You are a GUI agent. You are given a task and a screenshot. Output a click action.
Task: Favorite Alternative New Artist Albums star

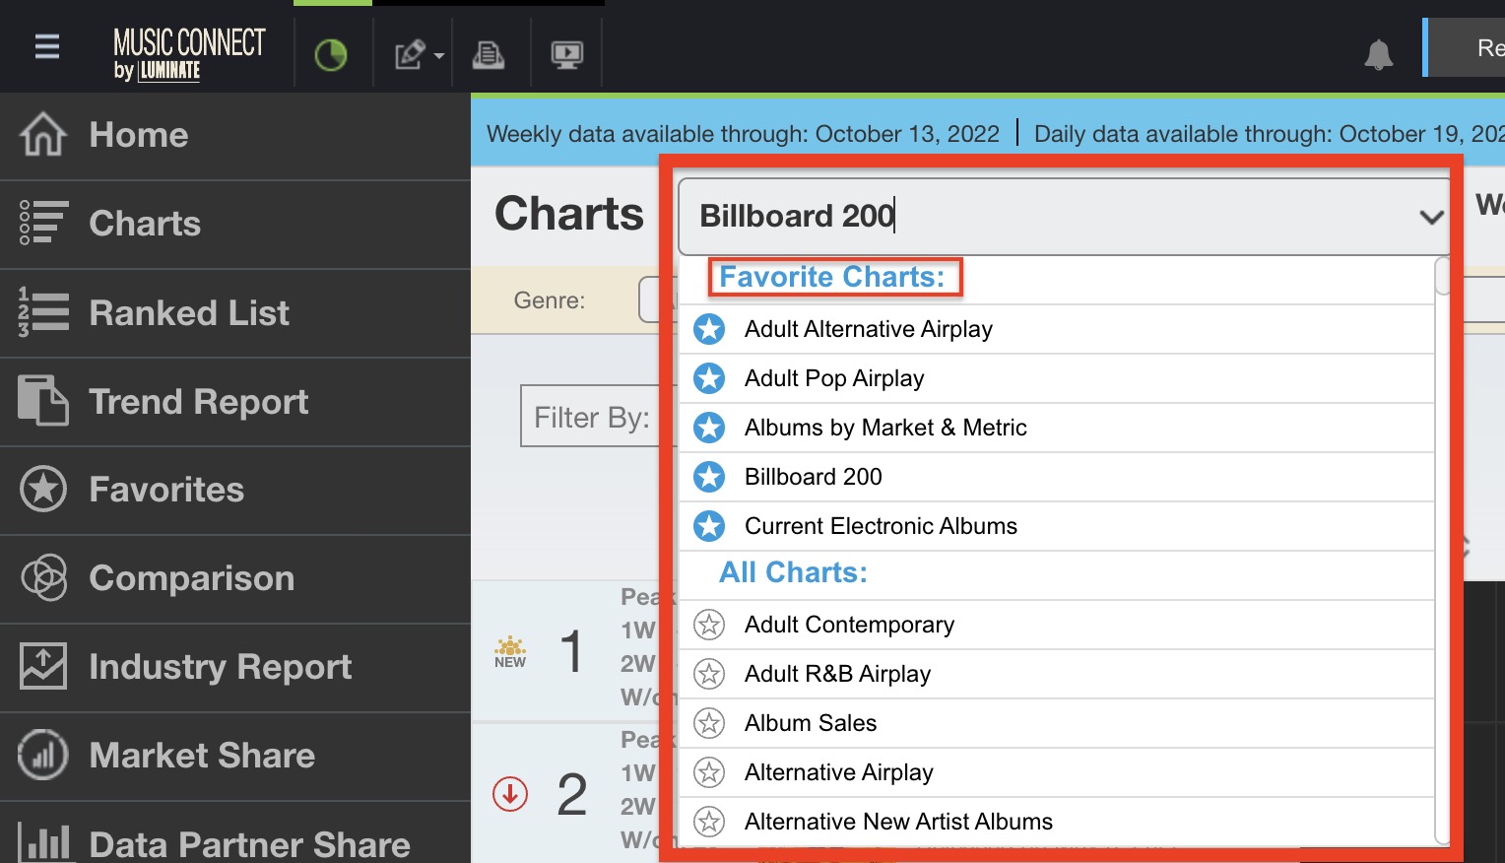[709, 822]
